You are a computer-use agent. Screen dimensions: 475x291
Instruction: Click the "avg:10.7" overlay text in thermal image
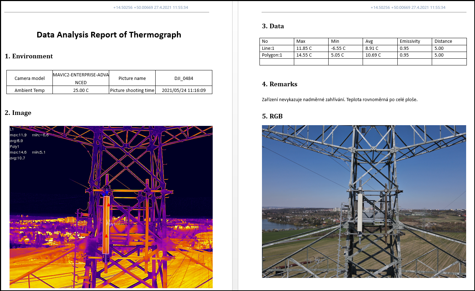coord(17,158)
